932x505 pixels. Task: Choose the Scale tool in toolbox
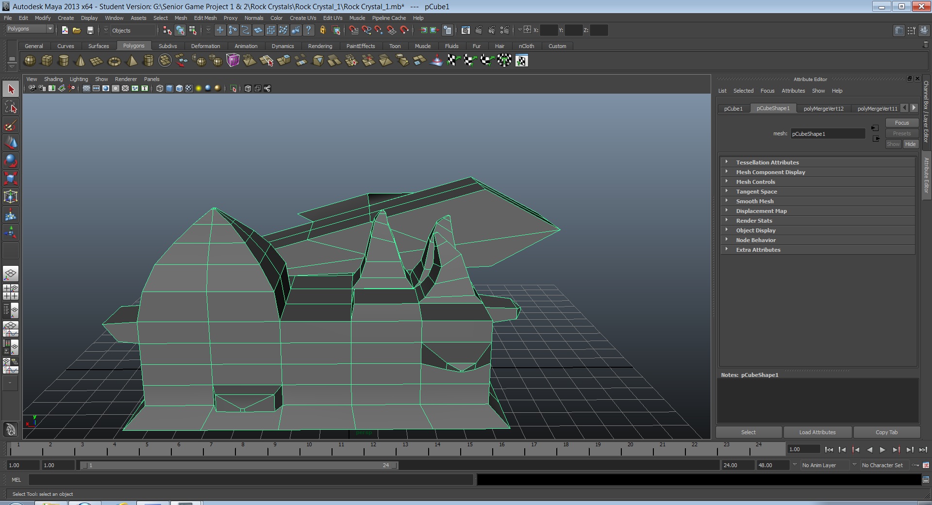pos(10,179)
